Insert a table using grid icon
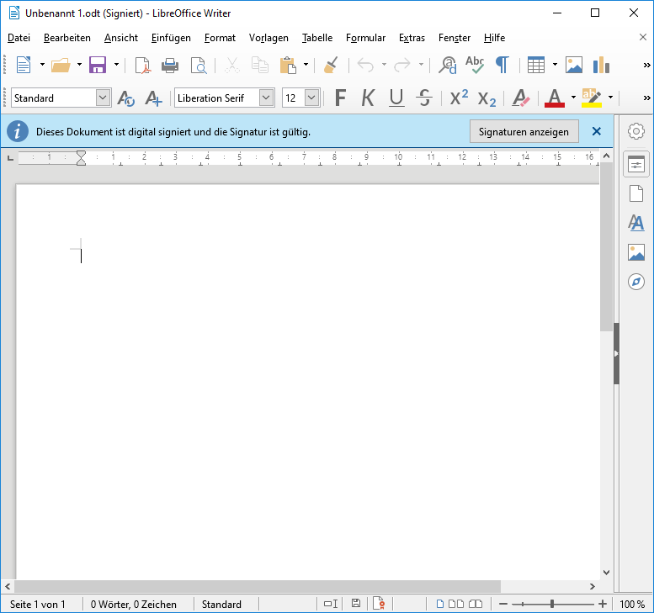Viewport: 654px width, 613px height. [x=536, y=65]
